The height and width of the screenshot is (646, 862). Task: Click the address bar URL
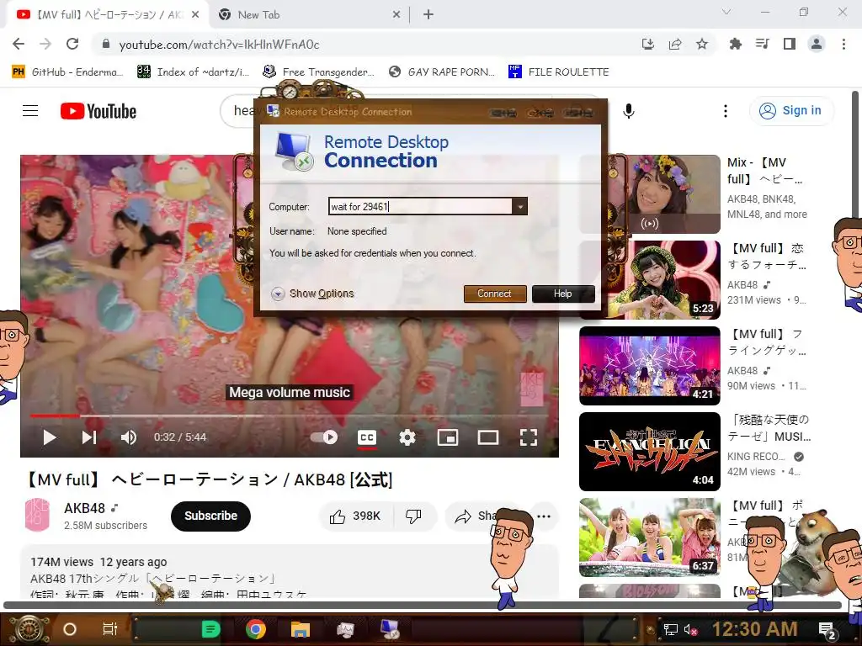[219, 45]
